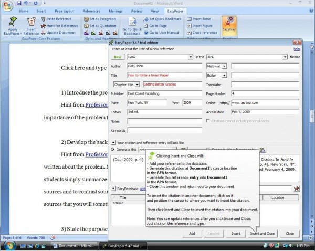This screenshot has width=315, height=251.
Task: Open the Apply EazyPaper dropdown arrow
Action: coord(21,34)
